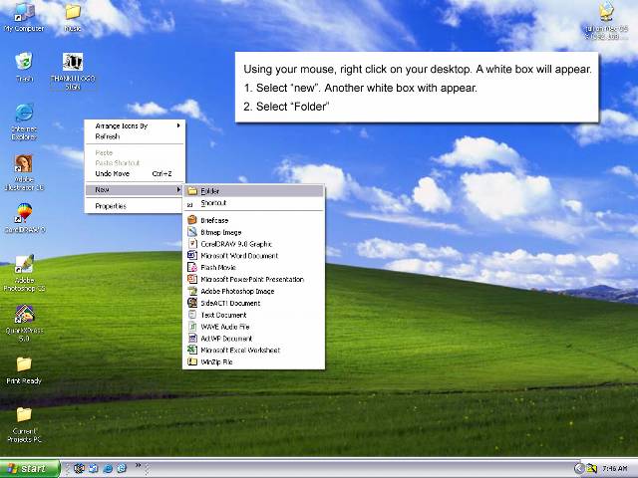The height and width of the screenshot is (478, 638).
Task: Open the Trash desktop icon
Action: coord(24,67)
